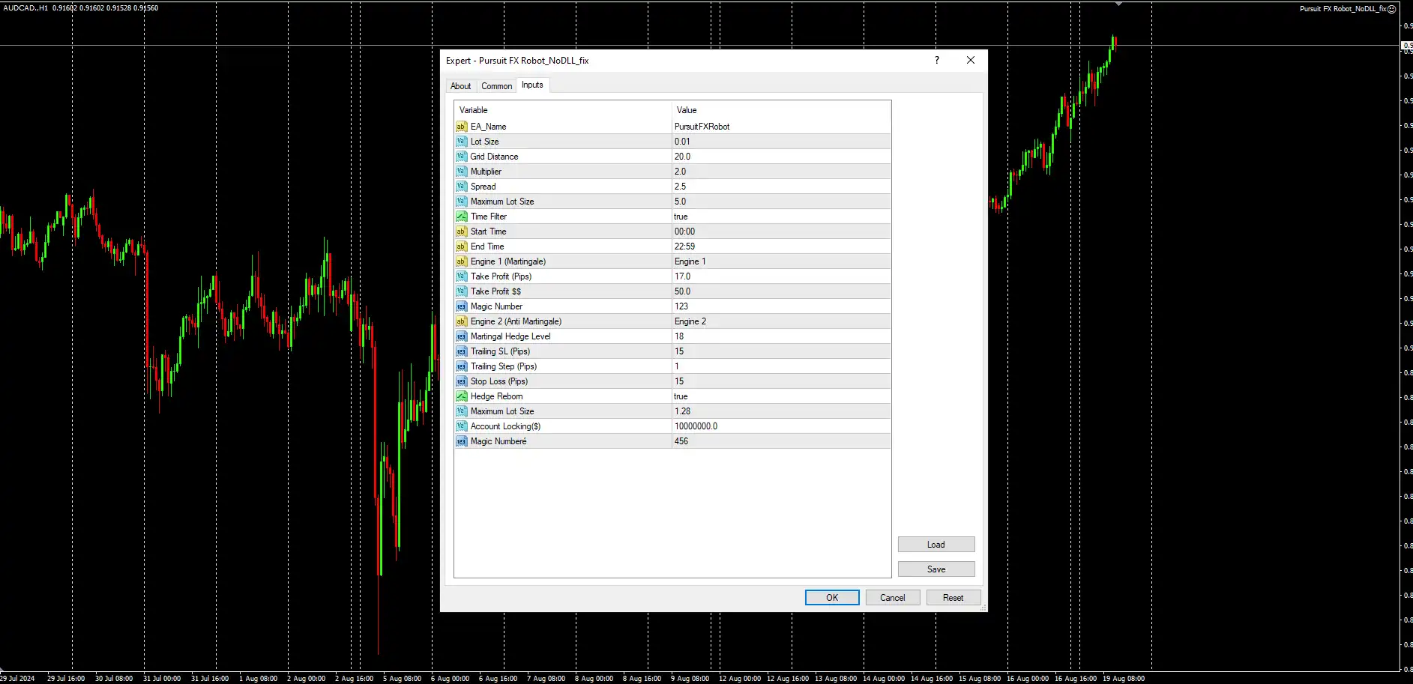The width and height of the screenshot is (1413, 684).
Task: Click the Cancel button
Action: tap(893, 597)
